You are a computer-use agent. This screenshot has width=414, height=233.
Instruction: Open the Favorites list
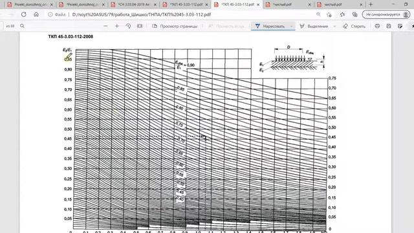click(x=342, y=14)
